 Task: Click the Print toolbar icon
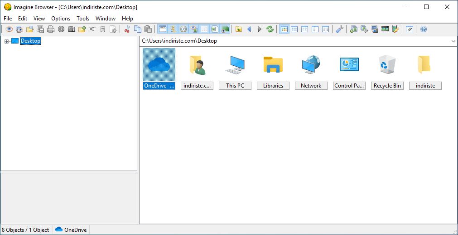click(51, 29)
